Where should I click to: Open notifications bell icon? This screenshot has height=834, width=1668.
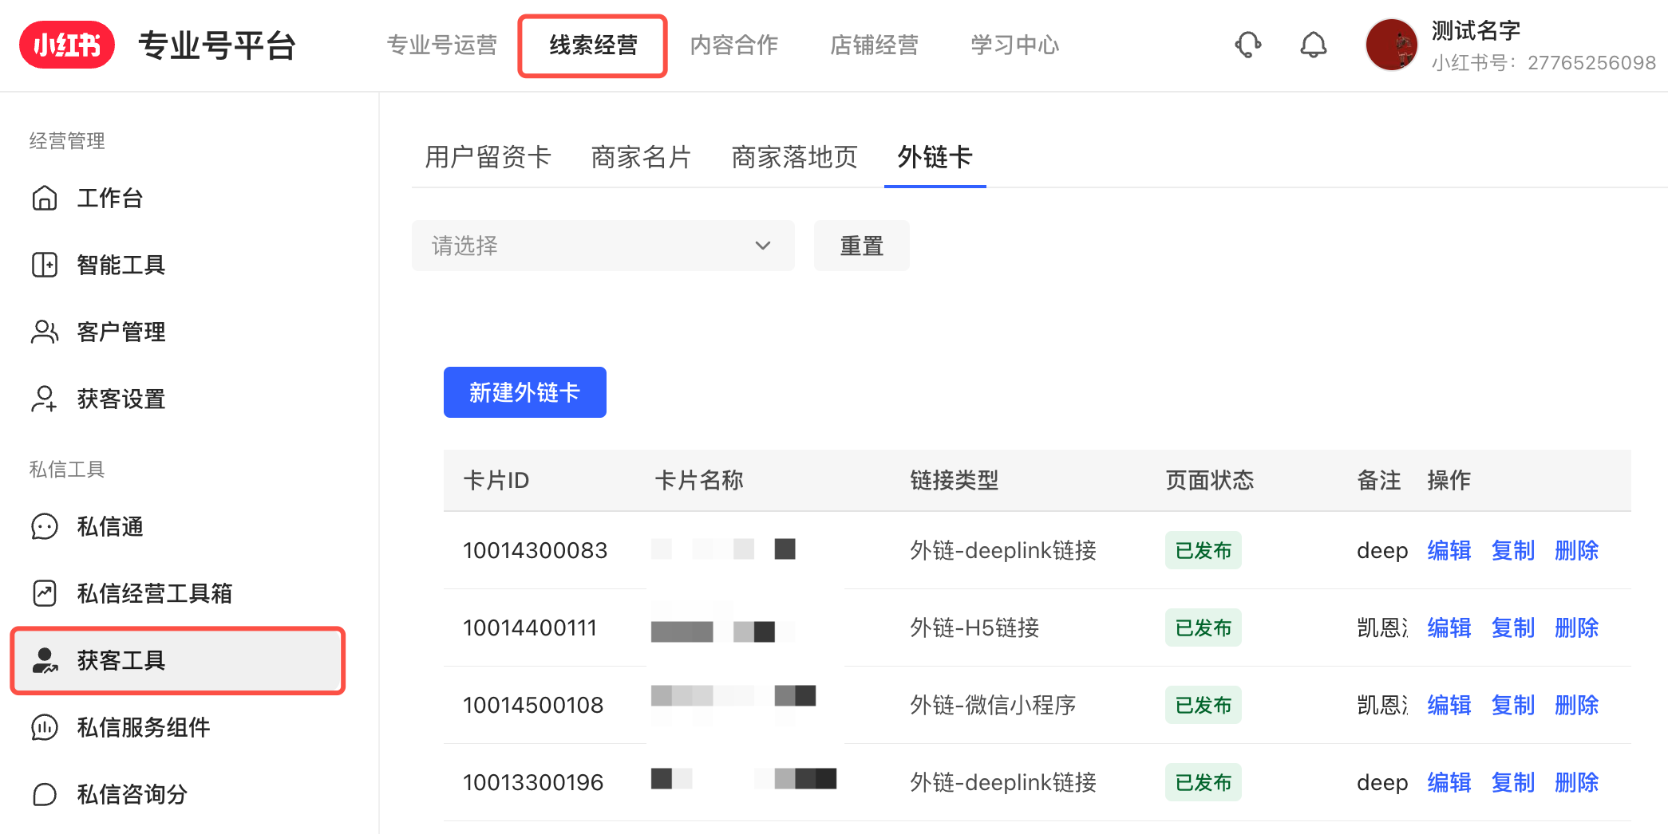coord(1313,45)
